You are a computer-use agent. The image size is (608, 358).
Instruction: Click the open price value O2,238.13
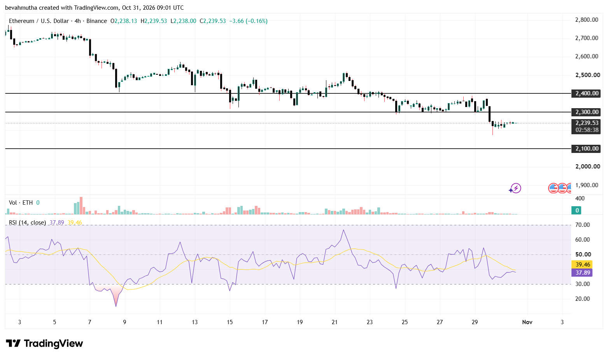tap(124, 21)
